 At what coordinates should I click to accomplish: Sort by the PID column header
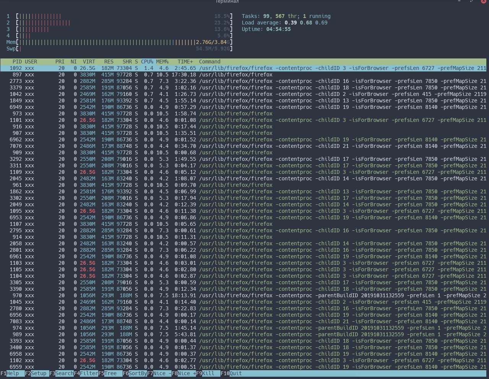(x=17, y=62)
